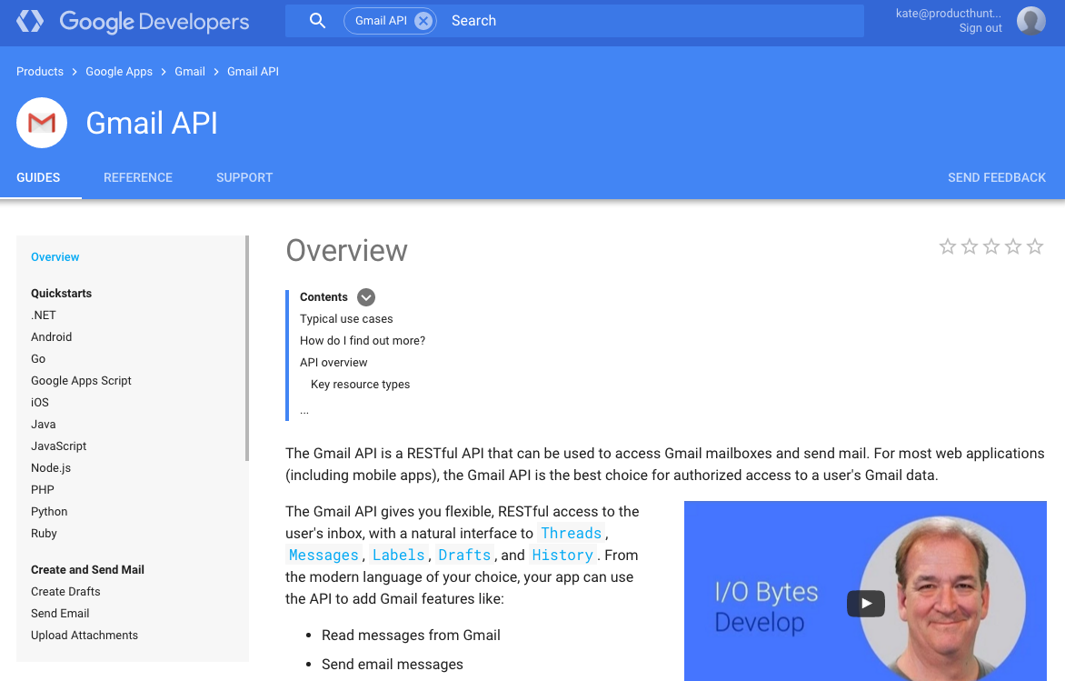Click the sidebar navigation scrollbar

point(247,348)
